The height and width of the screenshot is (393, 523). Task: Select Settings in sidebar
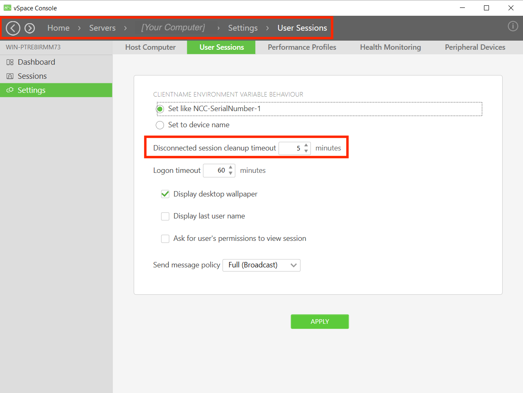pyautogui.click(x=56, y=90)
